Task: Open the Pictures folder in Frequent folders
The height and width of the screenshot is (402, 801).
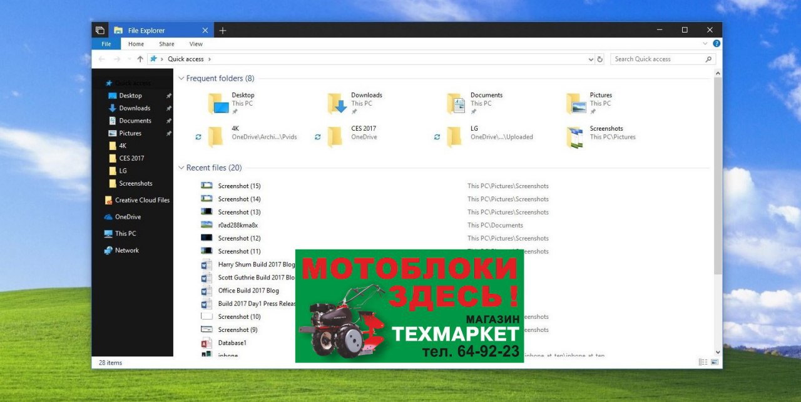Action: 589,103
